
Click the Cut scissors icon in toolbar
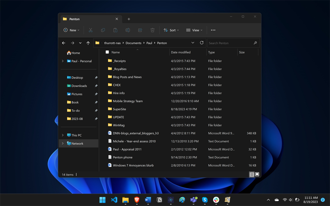coord(90,30)
